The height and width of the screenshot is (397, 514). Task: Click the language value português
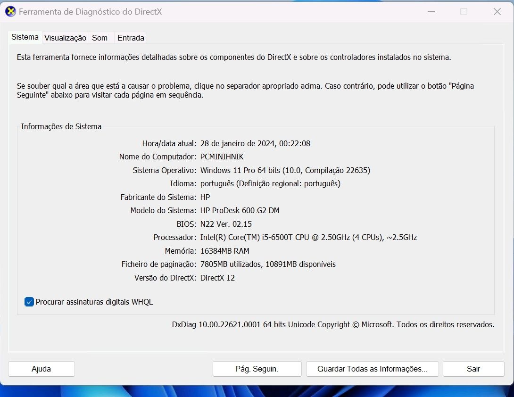[x=271, y=183]
